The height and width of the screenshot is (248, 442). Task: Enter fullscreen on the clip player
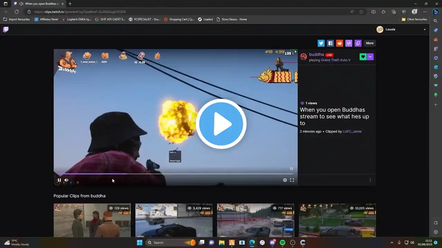pos(292,180)
